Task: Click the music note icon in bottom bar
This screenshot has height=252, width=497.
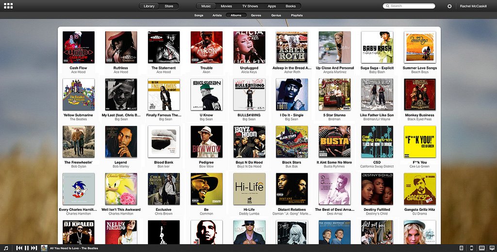Action: click(x=6, y=248)
